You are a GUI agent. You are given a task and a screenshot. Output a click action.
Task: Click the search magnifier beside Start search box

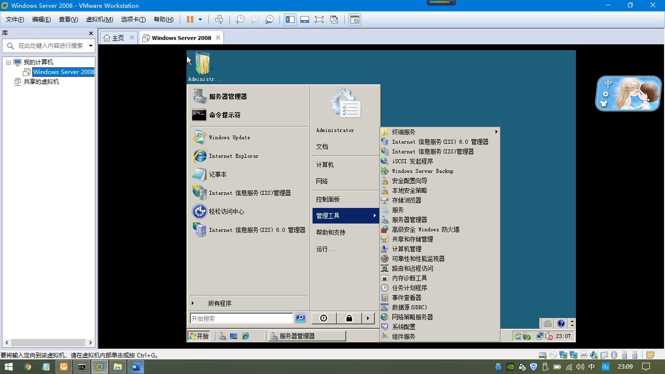tap(300, 318)
